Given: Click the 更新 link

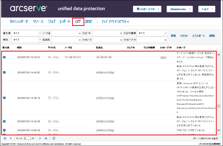Looking at the screenshot, I should 173,36.
